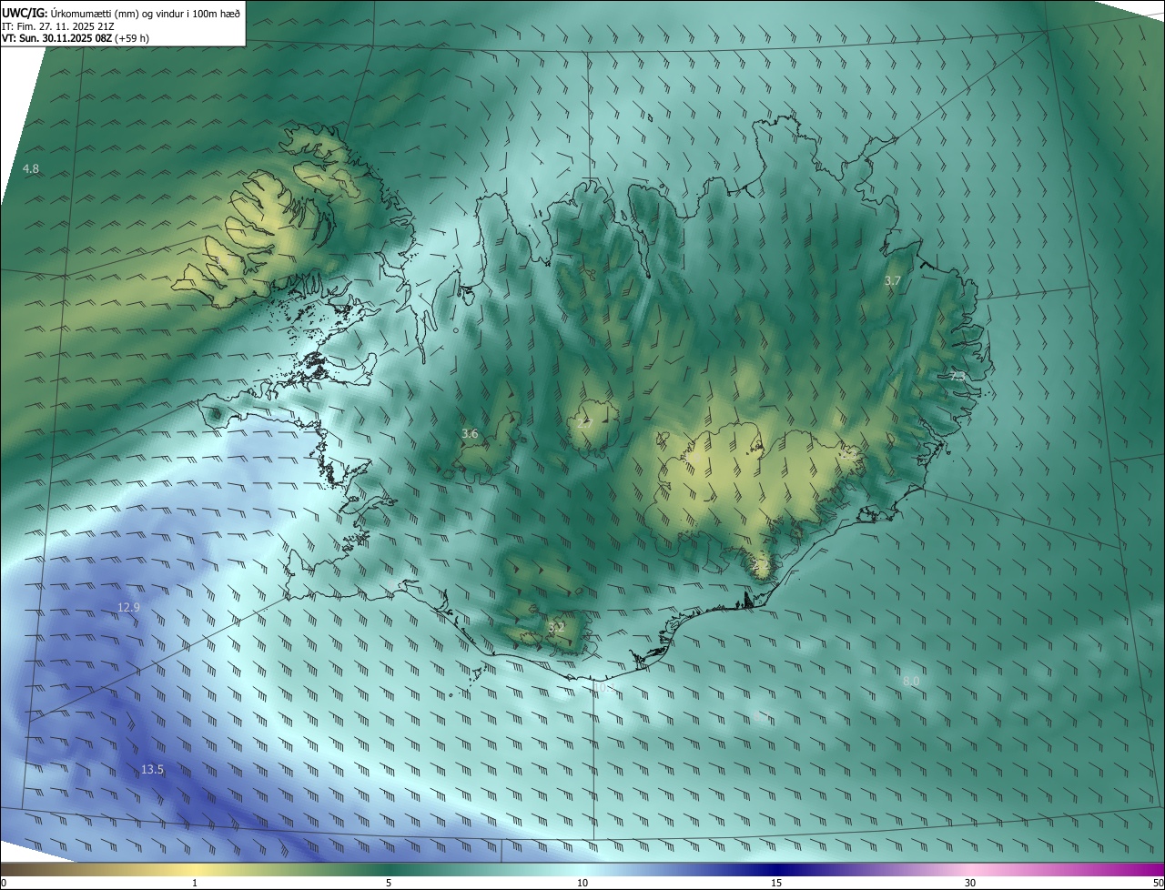
Task: Click the "2.7" value label on the map
Action: click(x=585, y=422)
